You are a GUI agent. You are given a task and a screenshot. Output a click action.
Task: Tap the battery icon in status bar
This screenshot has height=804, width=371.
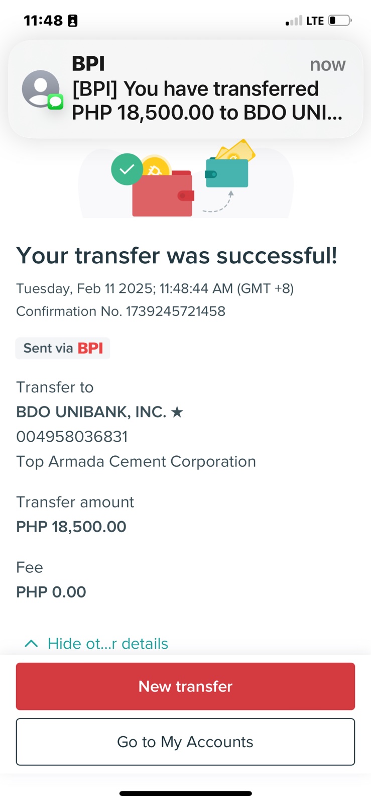click(339, 21)
